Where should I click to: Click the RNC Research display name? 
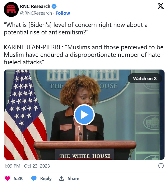coord(35,6)
